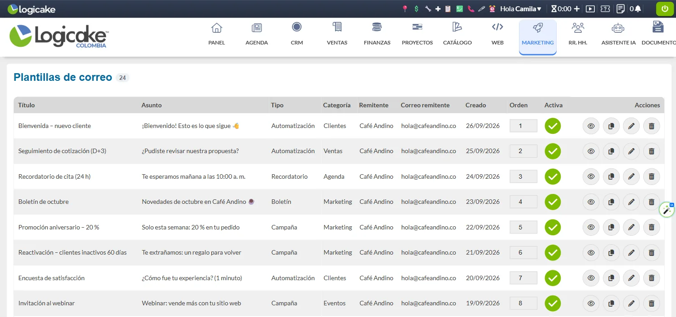The height and width of the screenshot is (317, 676).
Task: Toggle active status of Encuesta de satisfacción
Action: tap(553, 278)
